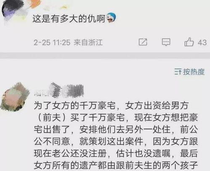Tap the line starting 公不同意，就策划
Image resolution: width=210 pixels, height=171 pixels.
116,142
